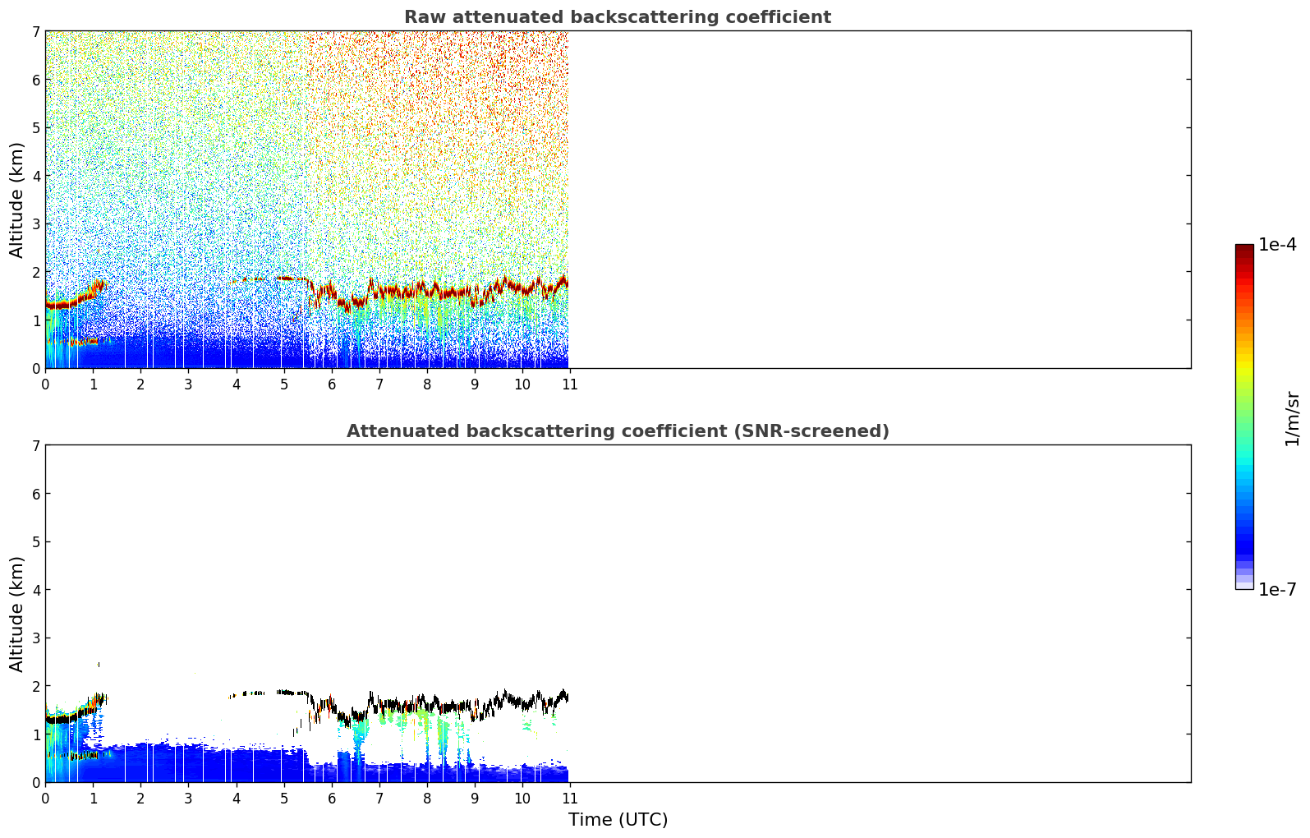Click time tick '3' on the raw plot
This screenshot has height=838, width=1310.
point(188,384)
